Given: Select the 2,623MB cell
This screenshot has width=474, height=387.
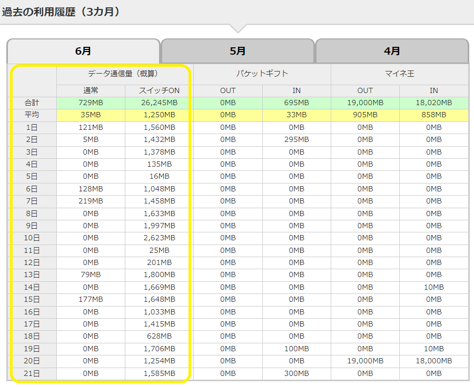Looking at the screenshot, I should point(159,238).
